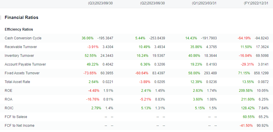The image size is (273, 132).
Task: Select ROIC change 128.42%
Action: point(248,108)
